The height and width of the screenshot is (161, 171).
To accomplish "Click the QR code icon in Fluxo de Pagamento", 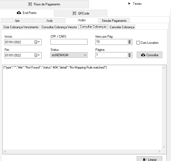I will (30, 4).
